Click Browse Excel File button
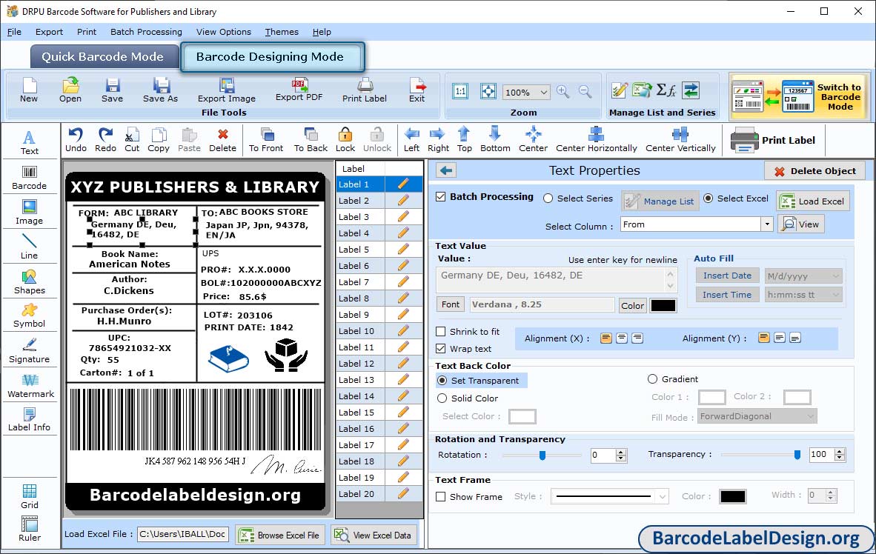 tap(280, 535)
